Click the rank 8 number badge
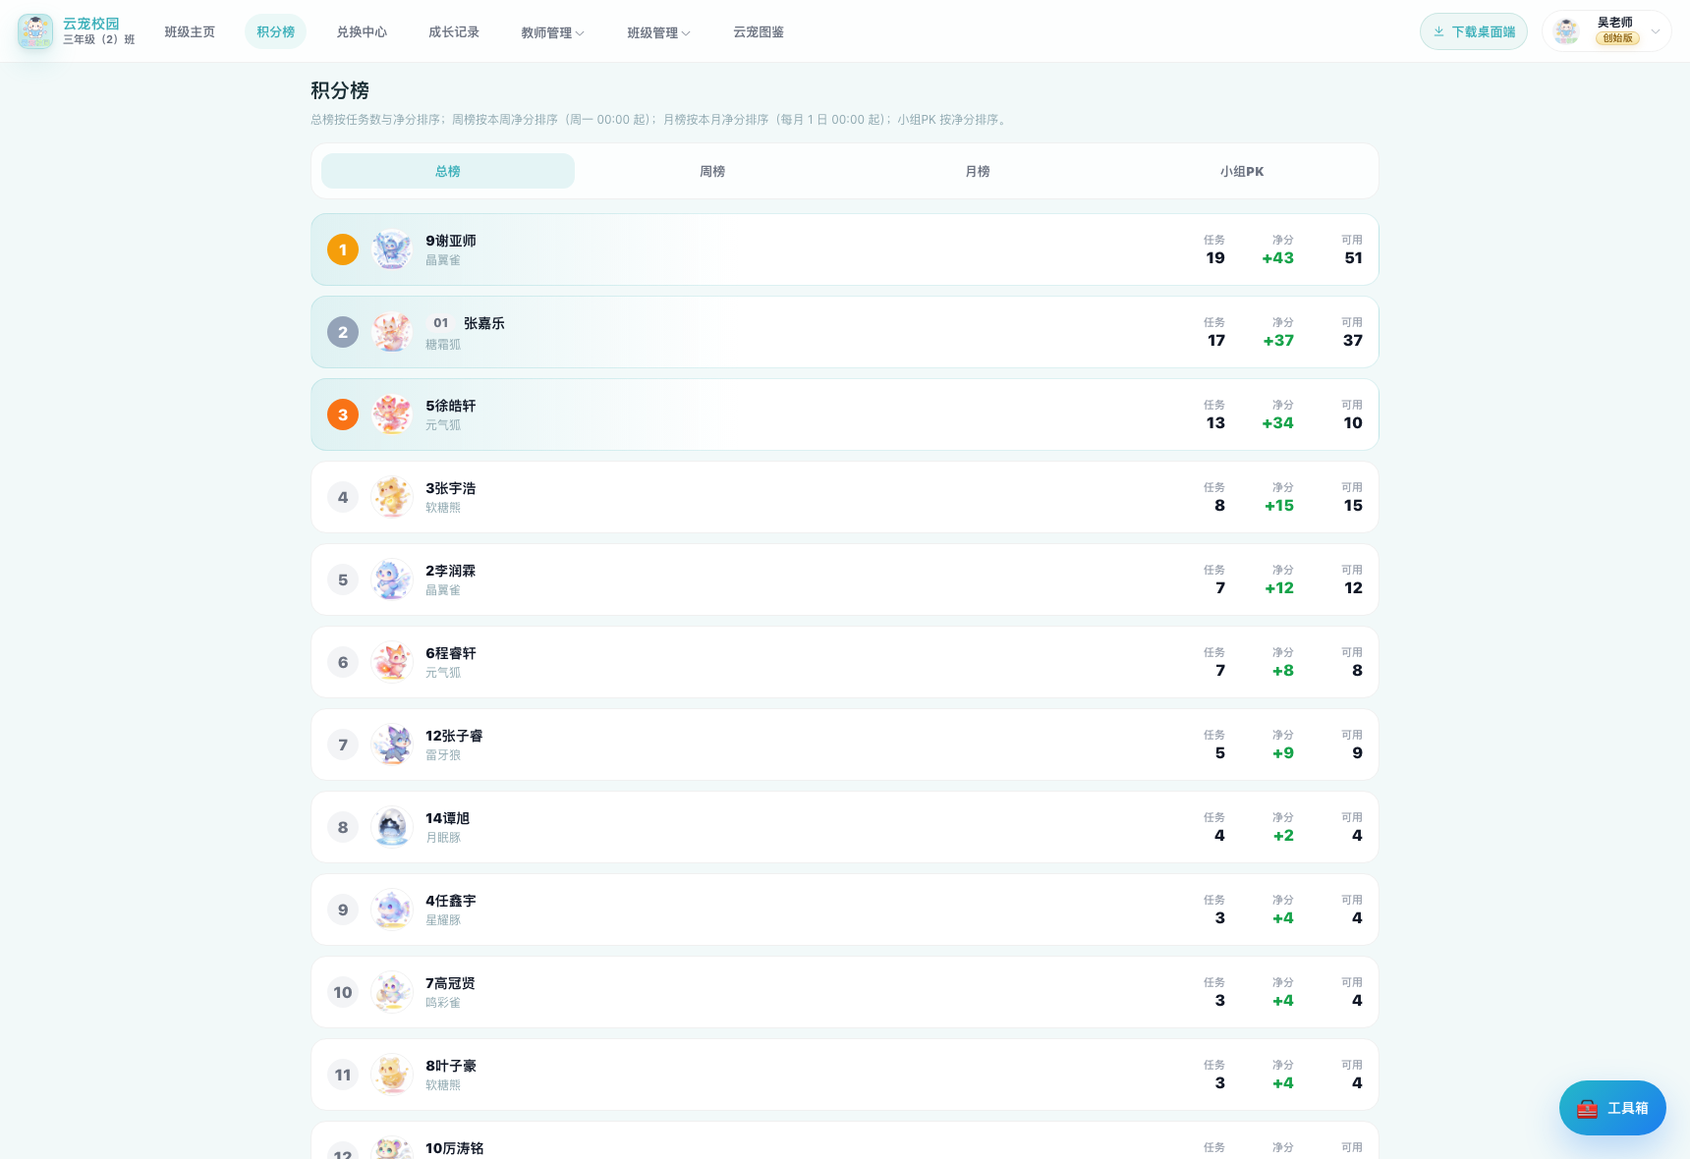The width and height of the screenshot is (1690, 1159). tap(343, 827)
